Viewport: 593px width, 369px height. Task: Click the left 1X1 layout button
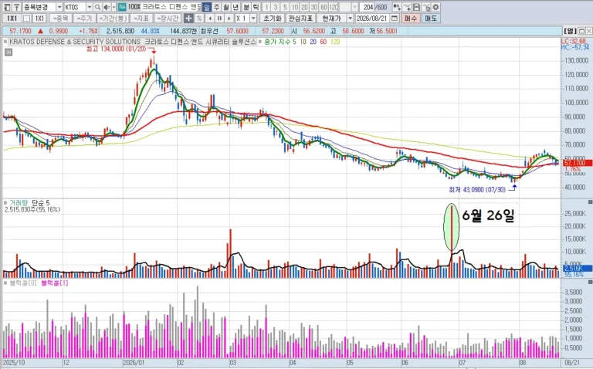[12, 19]
